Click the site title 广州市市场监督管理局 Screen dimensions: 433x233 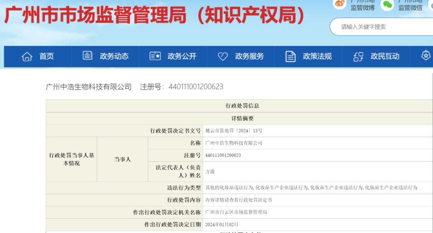tap(95, 15)
